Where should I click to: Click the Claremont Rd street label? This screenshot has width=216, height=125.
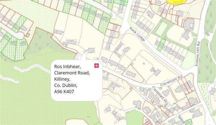(x=171, y=81)
